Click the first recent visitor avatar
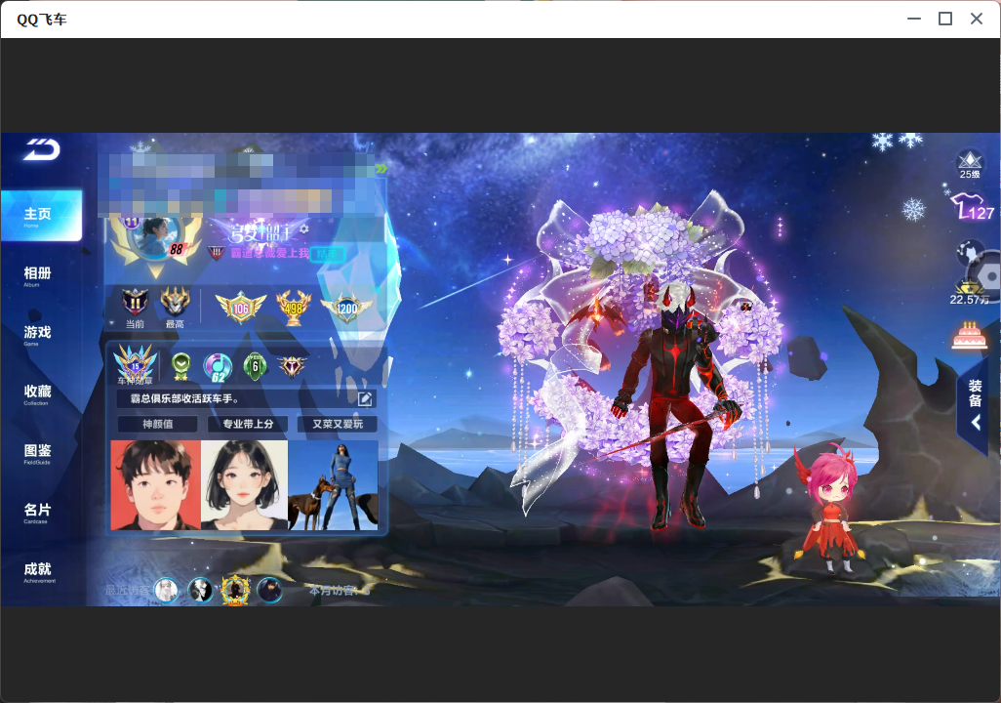 coord(167,590)
